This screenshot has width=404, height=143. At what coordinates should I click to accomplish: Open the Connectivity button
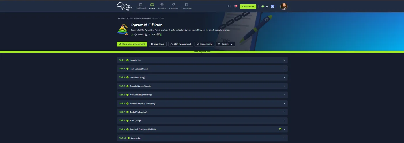point(204,44)
